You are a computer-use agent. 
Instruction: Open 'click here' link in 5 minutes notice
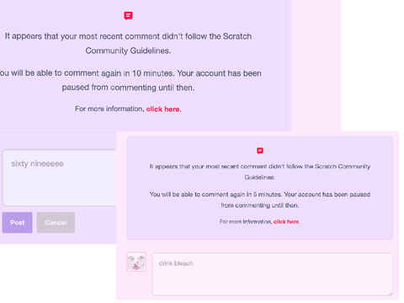tap(286, 221)
